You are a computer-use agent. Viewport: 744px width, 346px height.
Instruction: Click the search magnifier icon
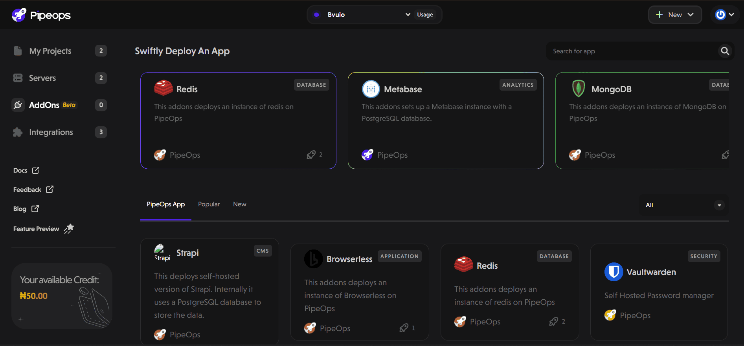(x=725, y=51)
